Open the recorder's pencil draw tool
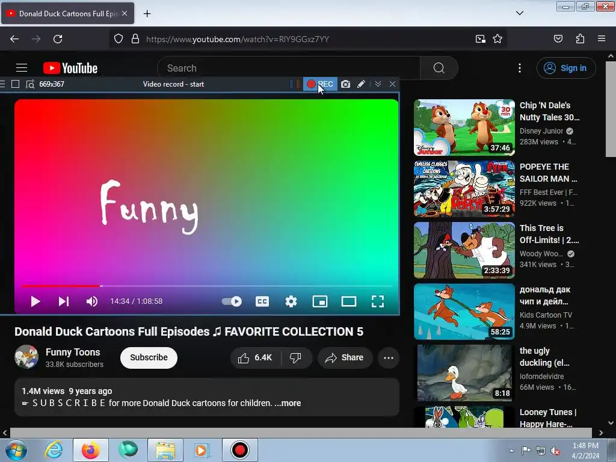Screen dimensions: 616x462 (361, 84)
